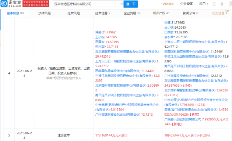Switch to 经营信息 tab
This screenshot has width=232, height=141.
pos(103,13)
